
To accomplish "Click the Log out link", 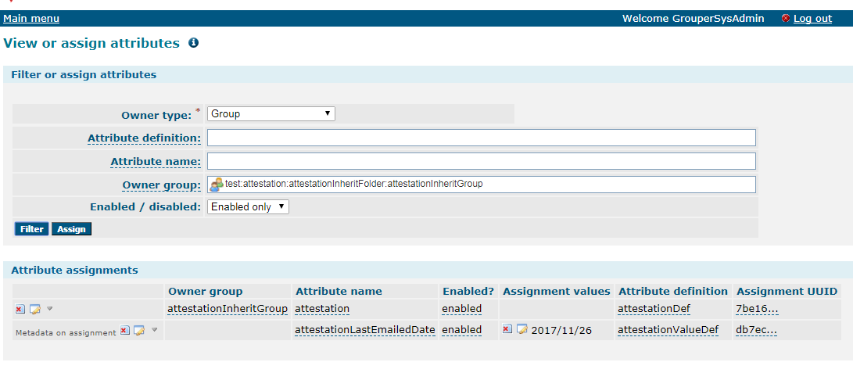I will click(x=813, y=19).
